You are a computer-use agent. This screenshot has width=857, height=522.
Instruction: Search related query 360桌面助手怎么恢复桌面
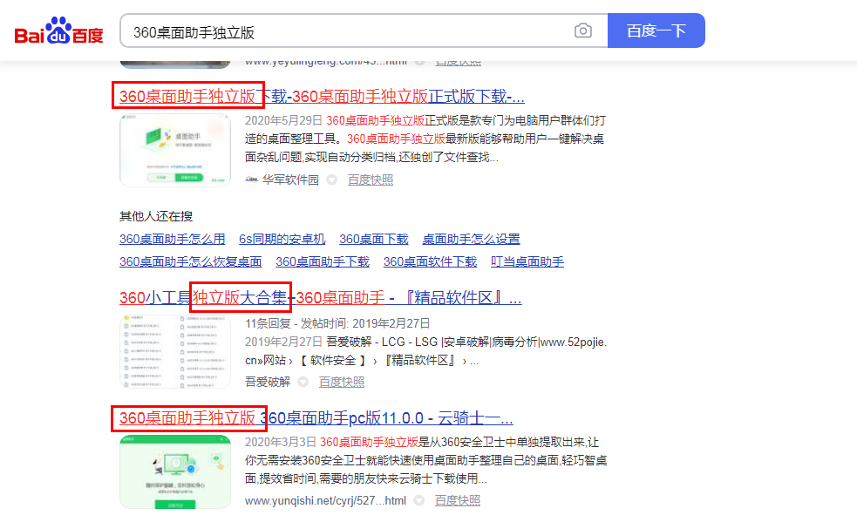(190, 261)
